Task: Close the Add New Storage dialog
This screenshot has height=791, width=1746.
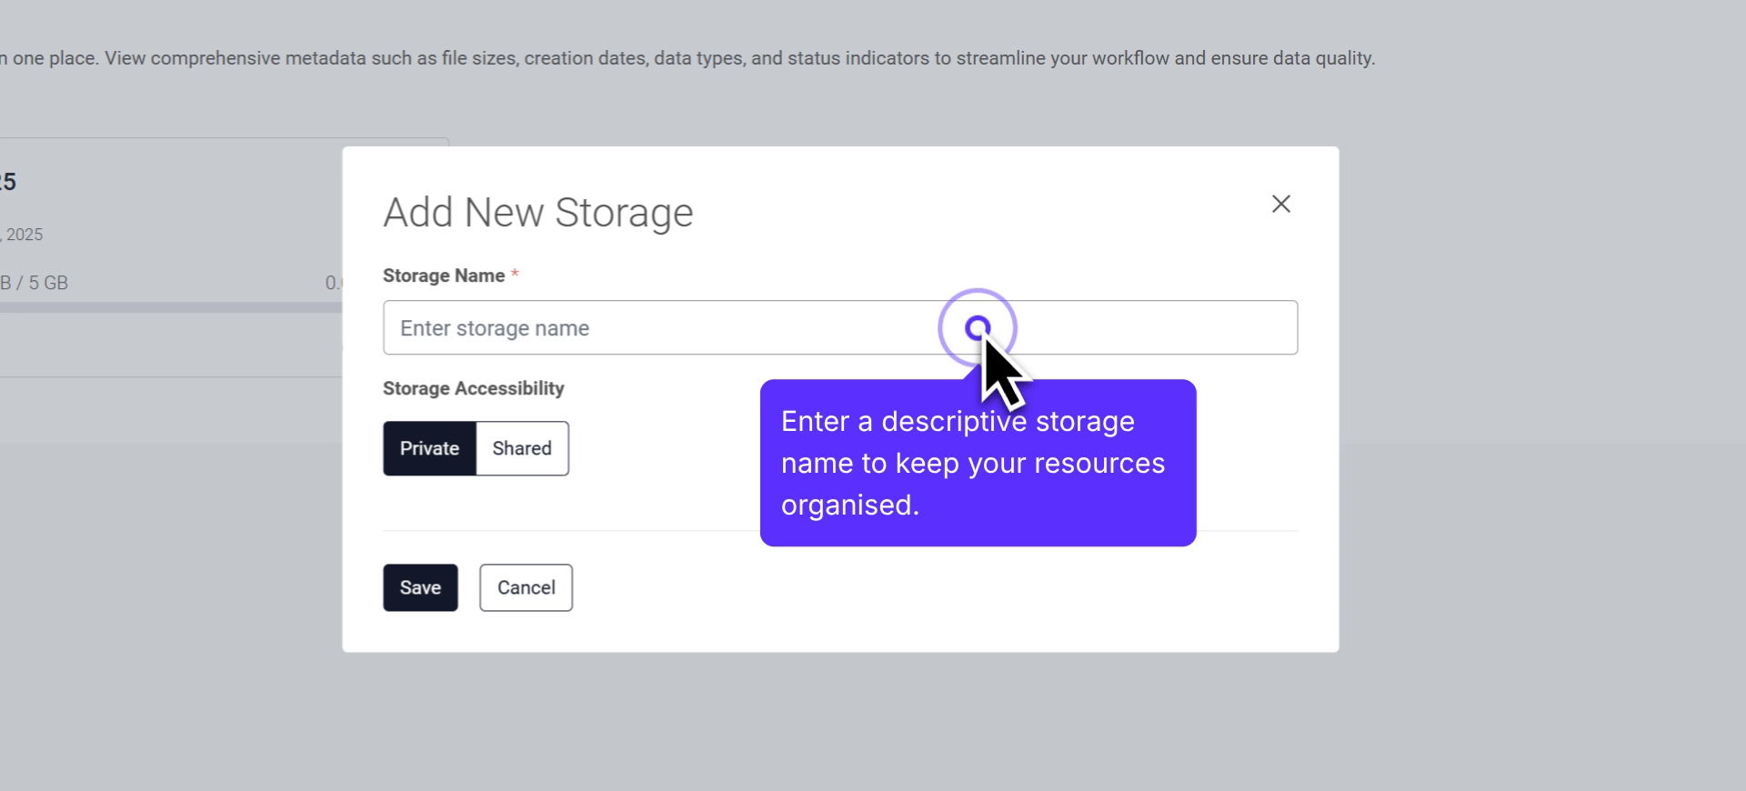Action: [1280, 204]
